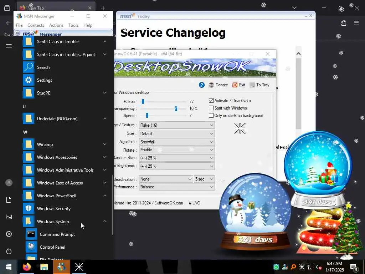Open the Algorithm Snowfall dropdown
This screenshot has width=365, height=274.
coord(177,142)
